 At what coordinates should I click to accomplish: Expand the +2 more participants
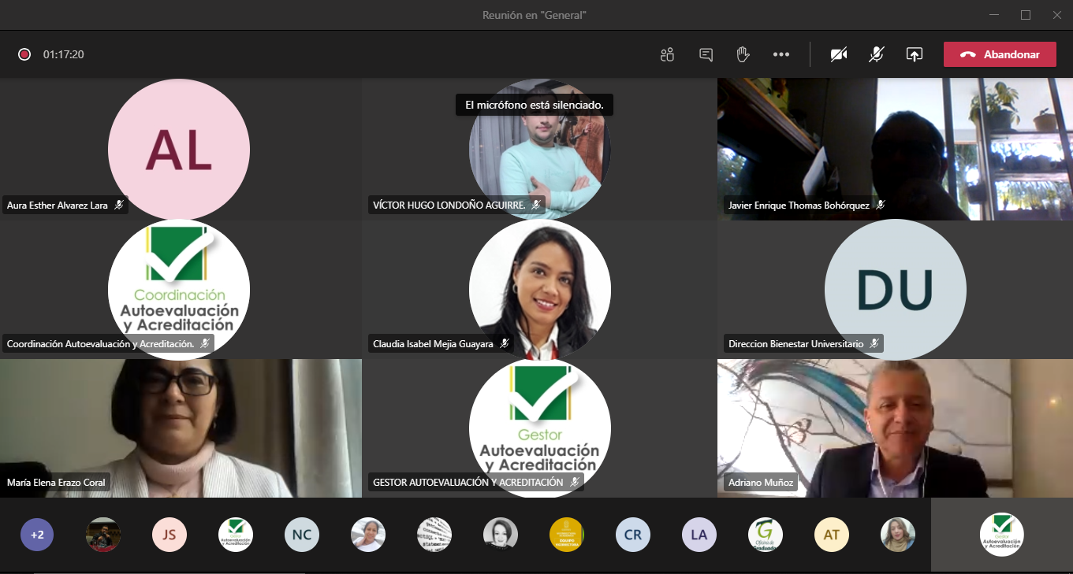point(37,535)
